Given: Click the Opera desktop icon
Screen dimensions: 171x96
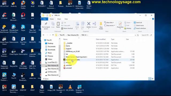Looking at the screenshot, I should (x=23, y=16).
